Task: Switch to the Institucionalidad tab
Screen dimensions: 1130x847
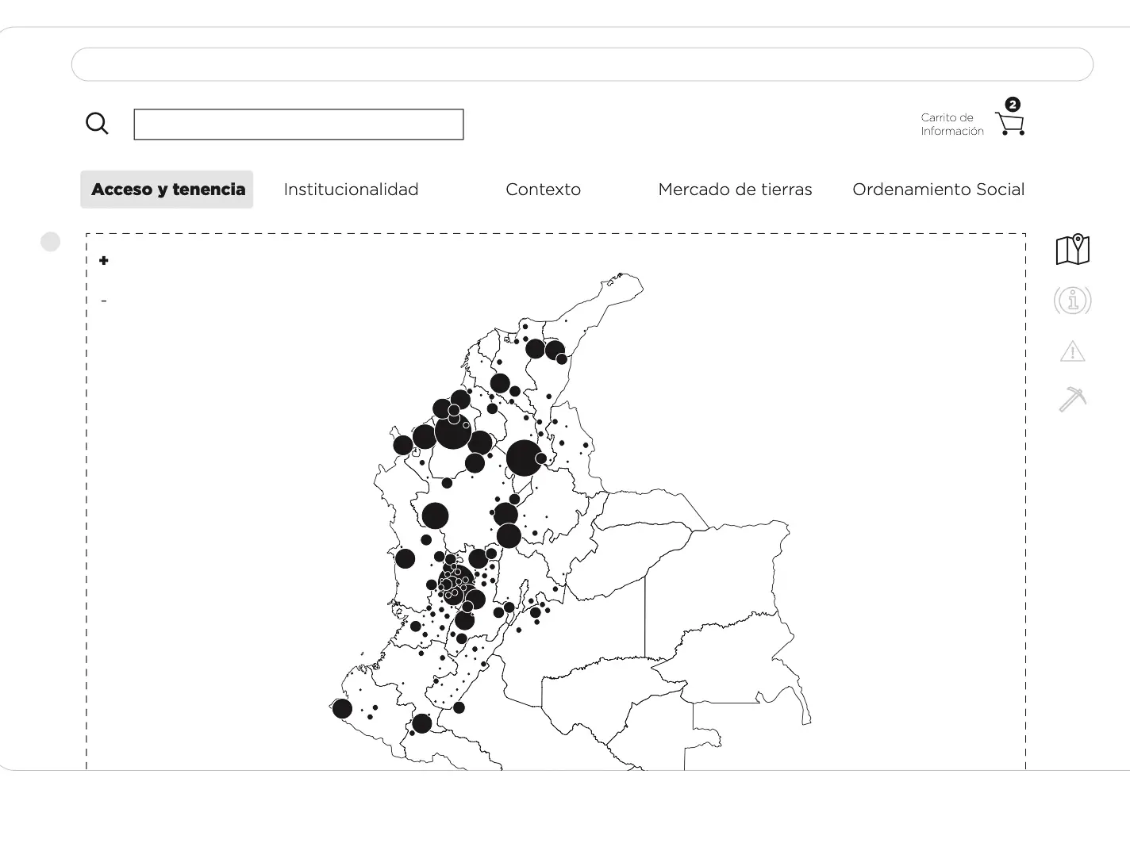Action: click(x=351, y=190)
